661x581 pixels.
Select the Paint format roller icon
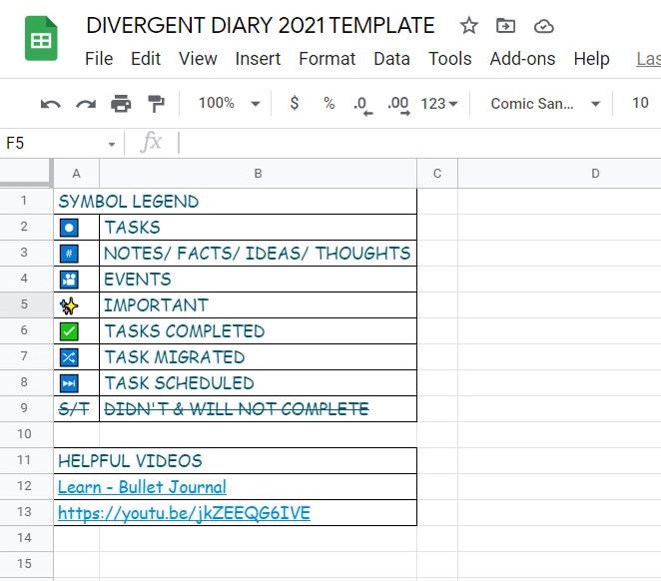156,104
